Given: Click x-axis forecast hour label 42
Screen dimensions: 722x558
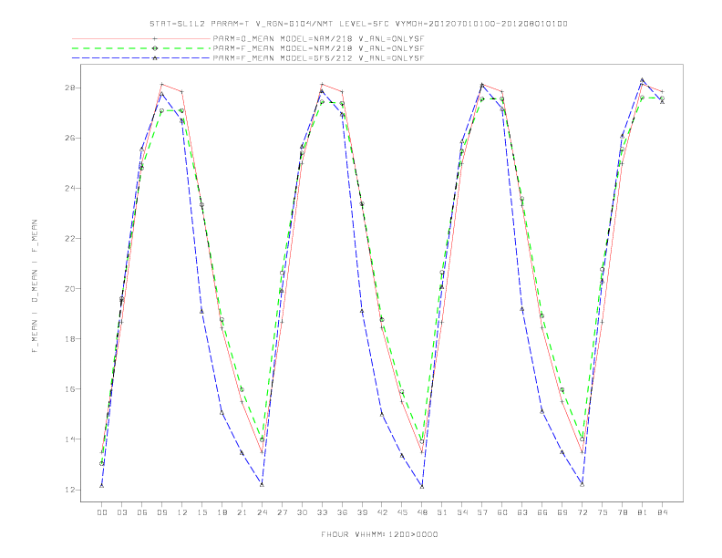Looking at the screenshot, I should click(x=382, y=512).
